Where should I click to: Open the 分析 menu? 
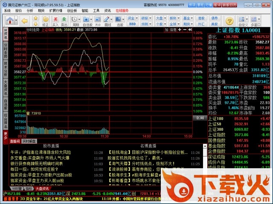coord(30,11)
